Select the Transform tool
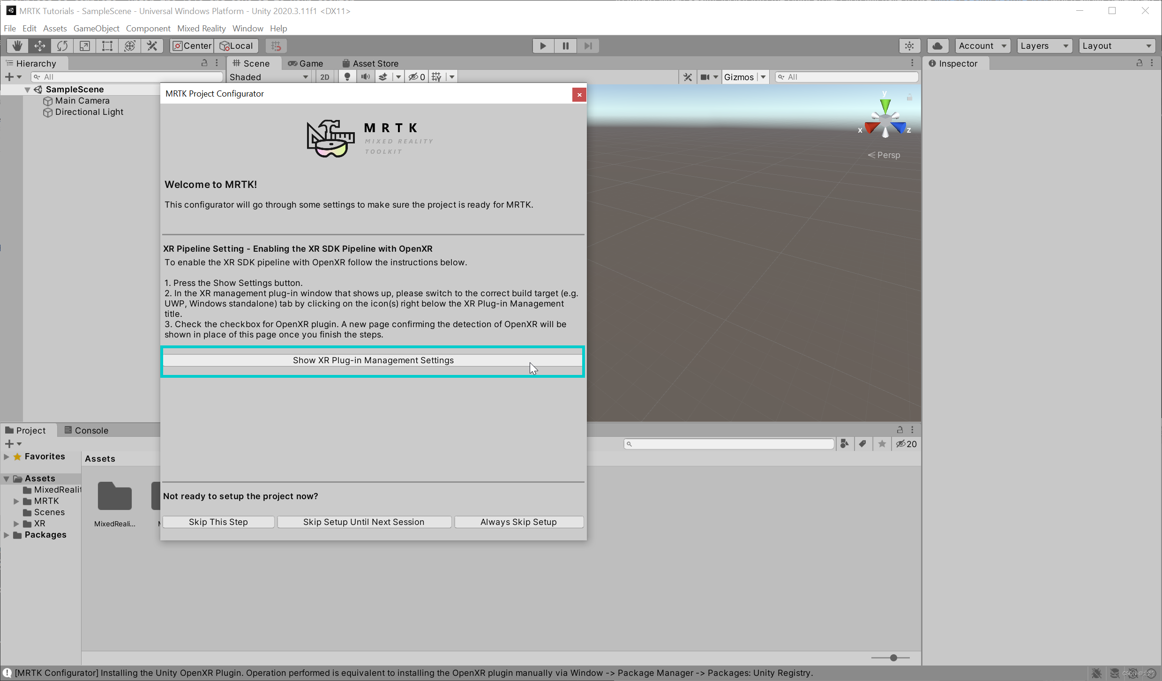The height and width of the screenshot is (681, 1162). click(x=130, y=45)
